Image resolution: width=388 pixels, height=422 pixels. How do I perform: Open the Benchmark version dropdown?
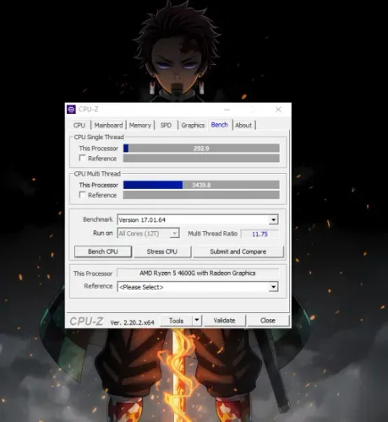click(198, 219)
